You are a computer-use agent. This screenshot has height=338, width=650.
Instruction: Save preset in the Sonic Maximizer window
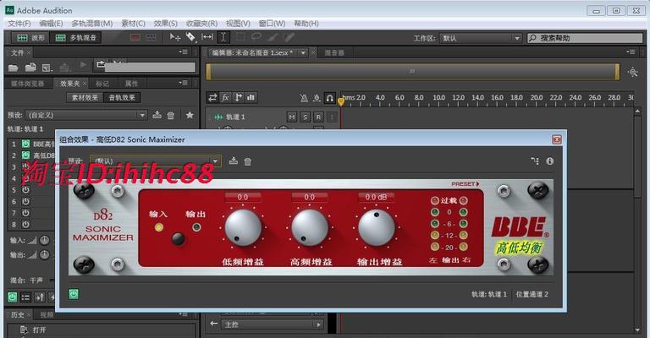point(234,161)
